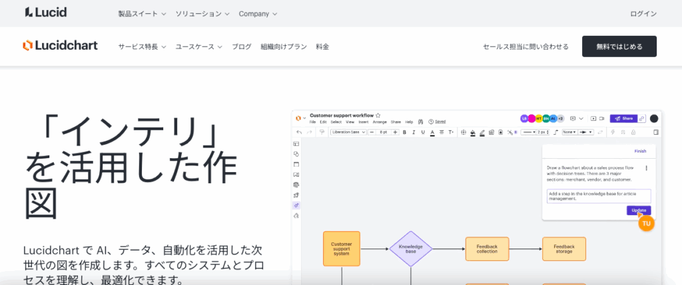Open the image insert sidebar icon

[296, 174]
